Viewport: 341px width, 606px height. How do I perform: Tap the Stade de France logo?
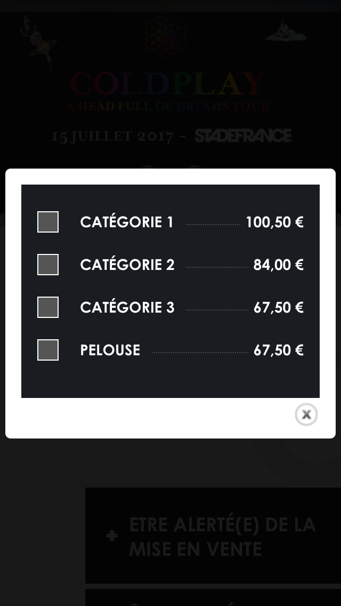pos(243,136)
